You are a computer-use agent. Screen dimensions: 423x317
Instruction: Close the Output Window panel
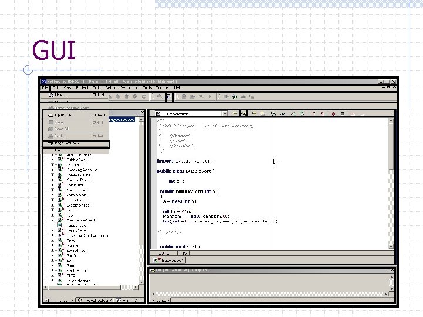click(392, 270)
